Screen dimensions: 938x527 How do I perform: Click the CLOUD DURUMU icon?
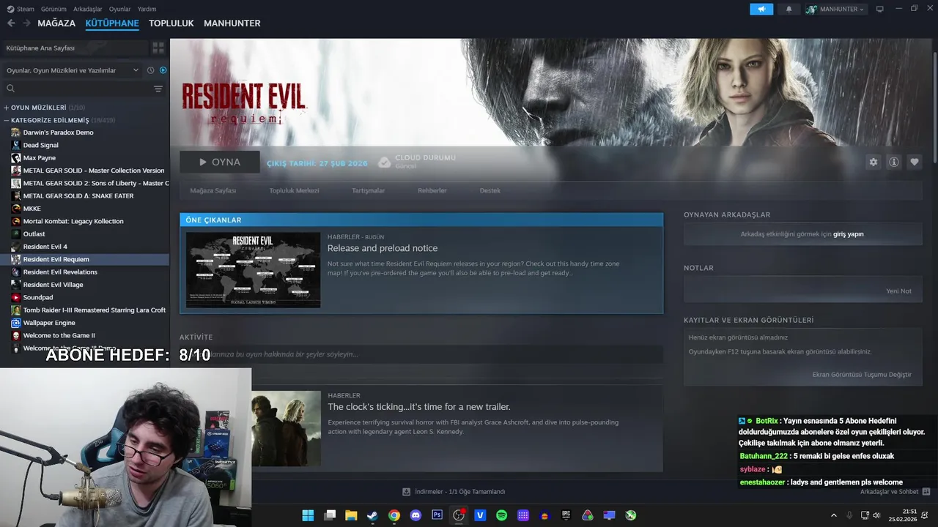384,162
